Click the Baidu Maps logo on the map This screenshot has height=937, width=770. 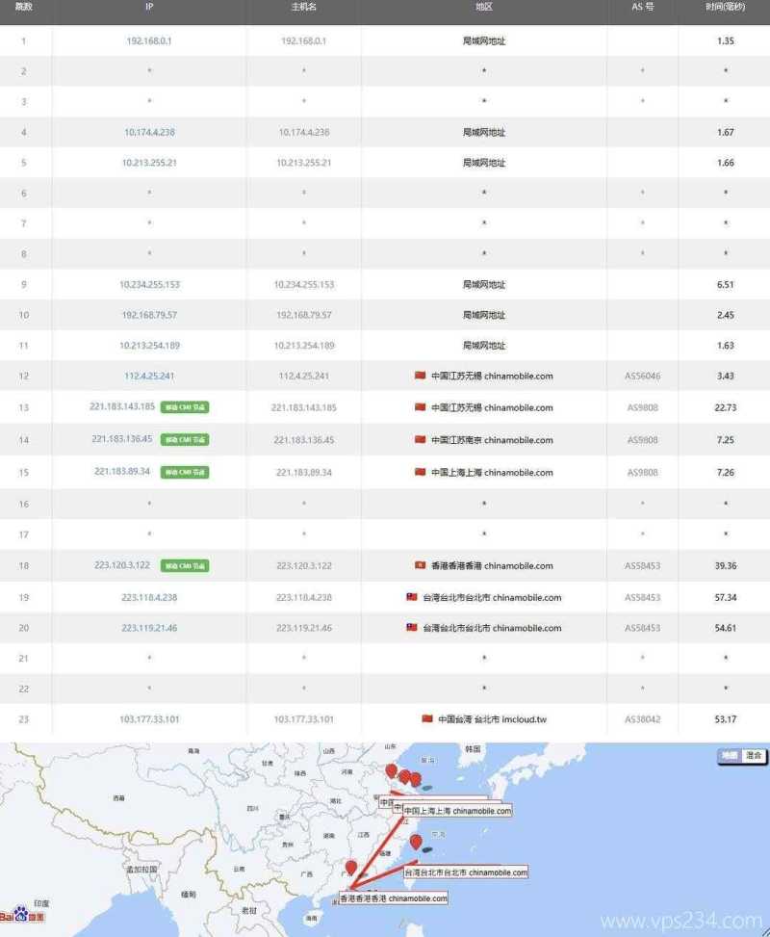(x=21, y=915)
